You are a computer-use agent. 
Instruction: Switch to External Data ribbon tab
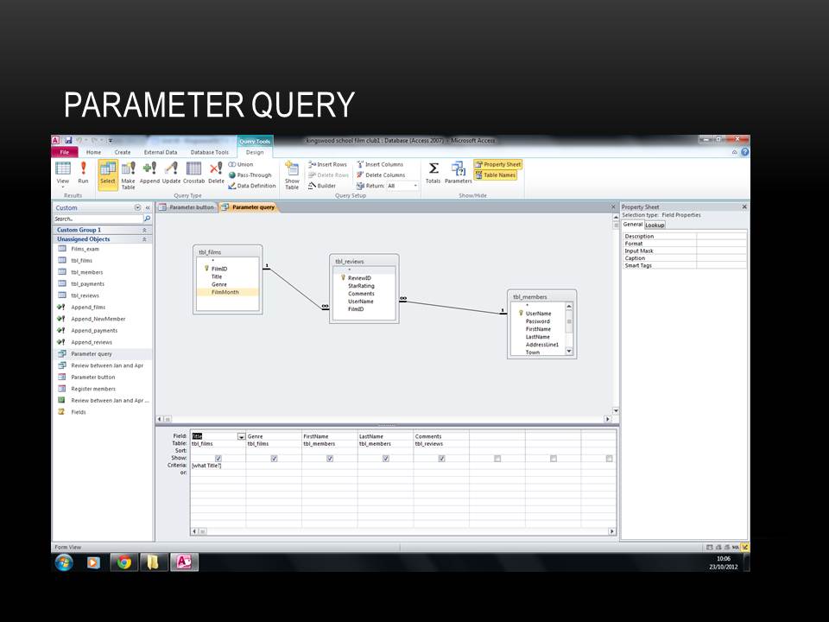(161, 152)
